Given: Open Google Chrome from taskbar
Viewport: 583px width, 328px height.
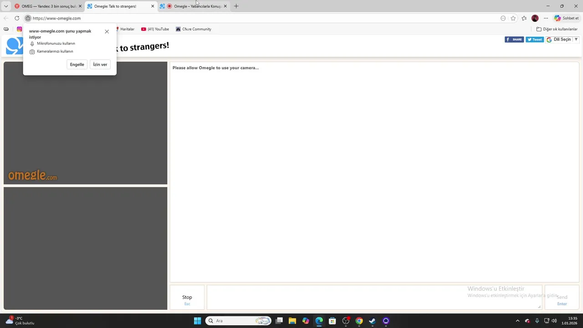Looking at the screenshot, I should point(359,321).
